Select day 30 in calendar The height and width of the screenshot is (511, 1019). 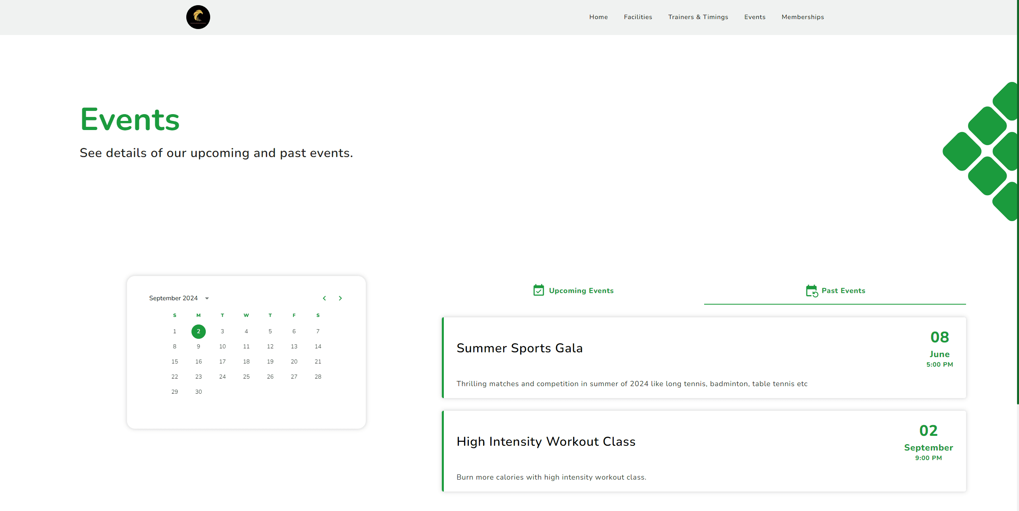point(199,392)
